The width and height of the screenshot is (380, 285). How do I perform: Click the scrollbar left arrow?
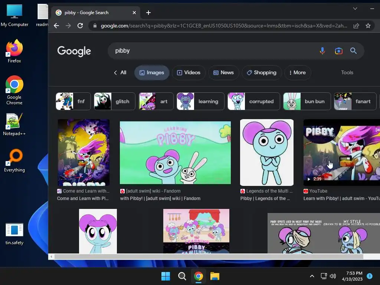click(x=51, y=256)
